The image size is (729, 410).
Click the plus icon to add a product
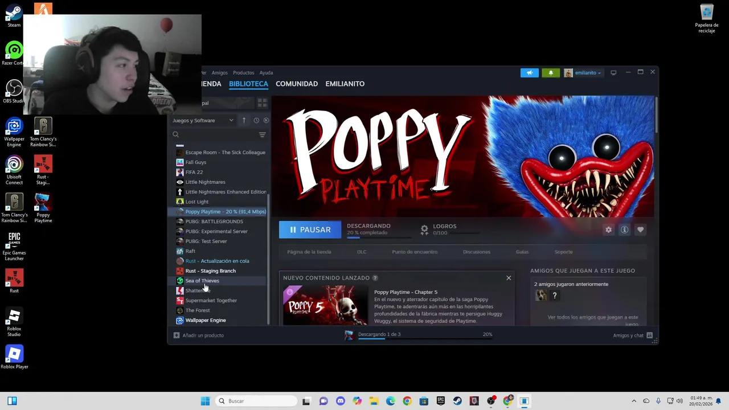pyautogui.click(x=177, y=335)
